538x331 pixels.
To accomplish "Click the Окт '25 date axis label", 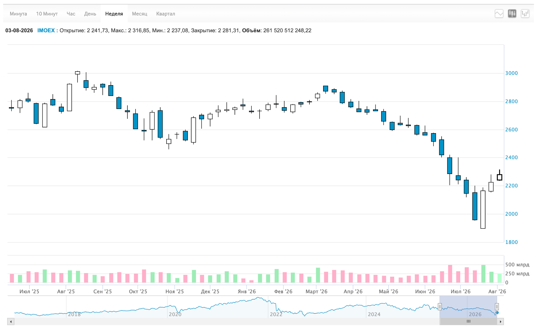I will click(138, 291).
